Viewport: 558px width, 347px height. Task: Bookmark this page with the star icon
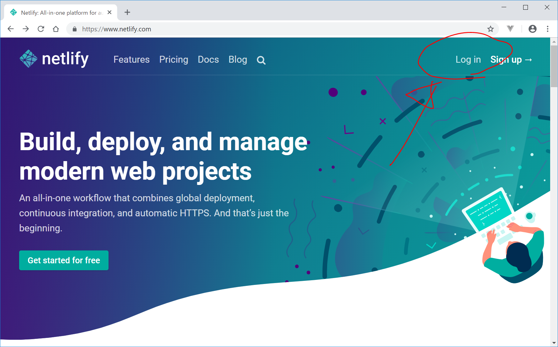[x=490, y=29]
